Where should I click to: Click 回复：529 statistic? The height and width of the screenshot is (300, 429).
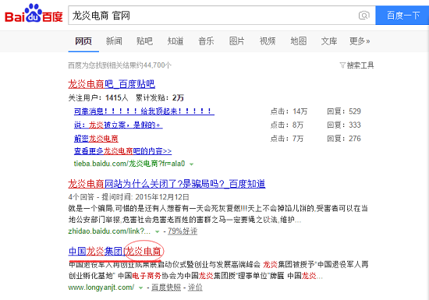click(x=344, y=111)
